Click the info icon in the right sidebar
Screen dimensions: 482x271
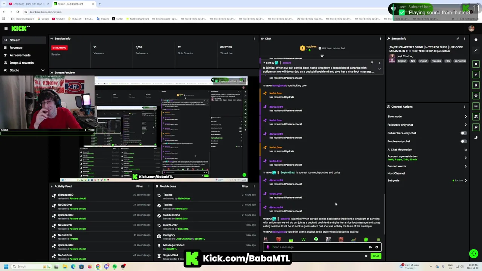tap(476, 40)
